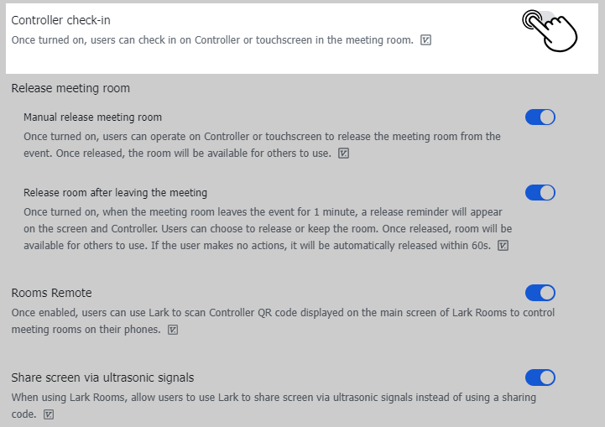Open the preview icon under Rooms Remote
The height and width of the screenshot is (427, 605).
(x=173, y=330)
